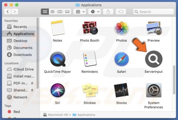
Task: Open Documents in the sidebar
Action: click(19, 48)
